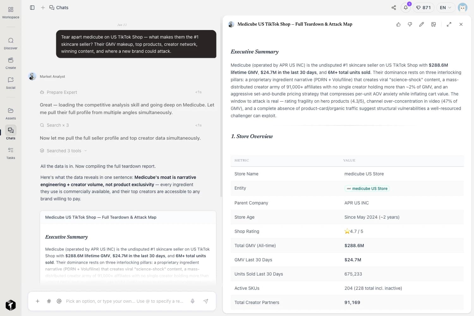Screen dimensions: 474x316
Task: Click the attach plus icon in input bar
Action: point(38,301)
